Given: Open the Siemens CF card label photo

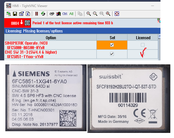Looking at the screenshot, I should pyautogui.click(x=46, y=98).
